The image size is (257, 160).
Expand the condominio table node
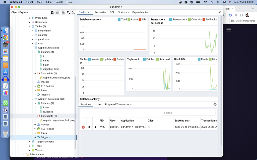(x=32, y=31)
